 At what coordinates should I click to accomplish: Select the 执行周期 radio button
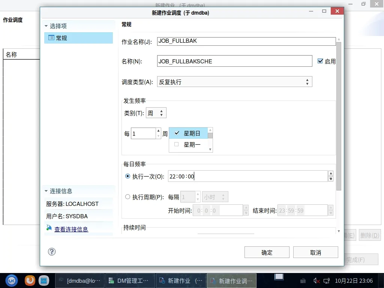pyautogui.click(x=128, y=197)
